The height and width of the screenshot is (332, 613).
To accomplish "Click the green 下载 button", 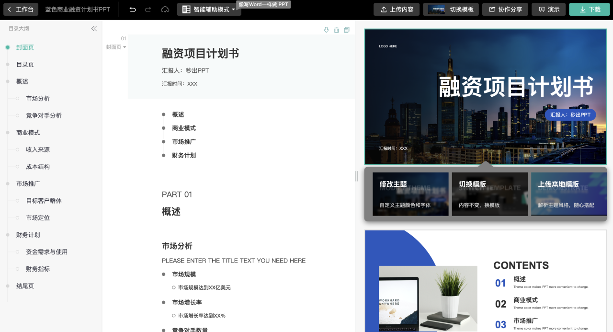I will (x=589, y=10).
